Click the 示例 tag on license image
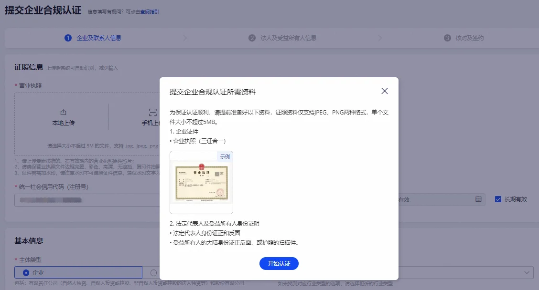 coord(225,156)
